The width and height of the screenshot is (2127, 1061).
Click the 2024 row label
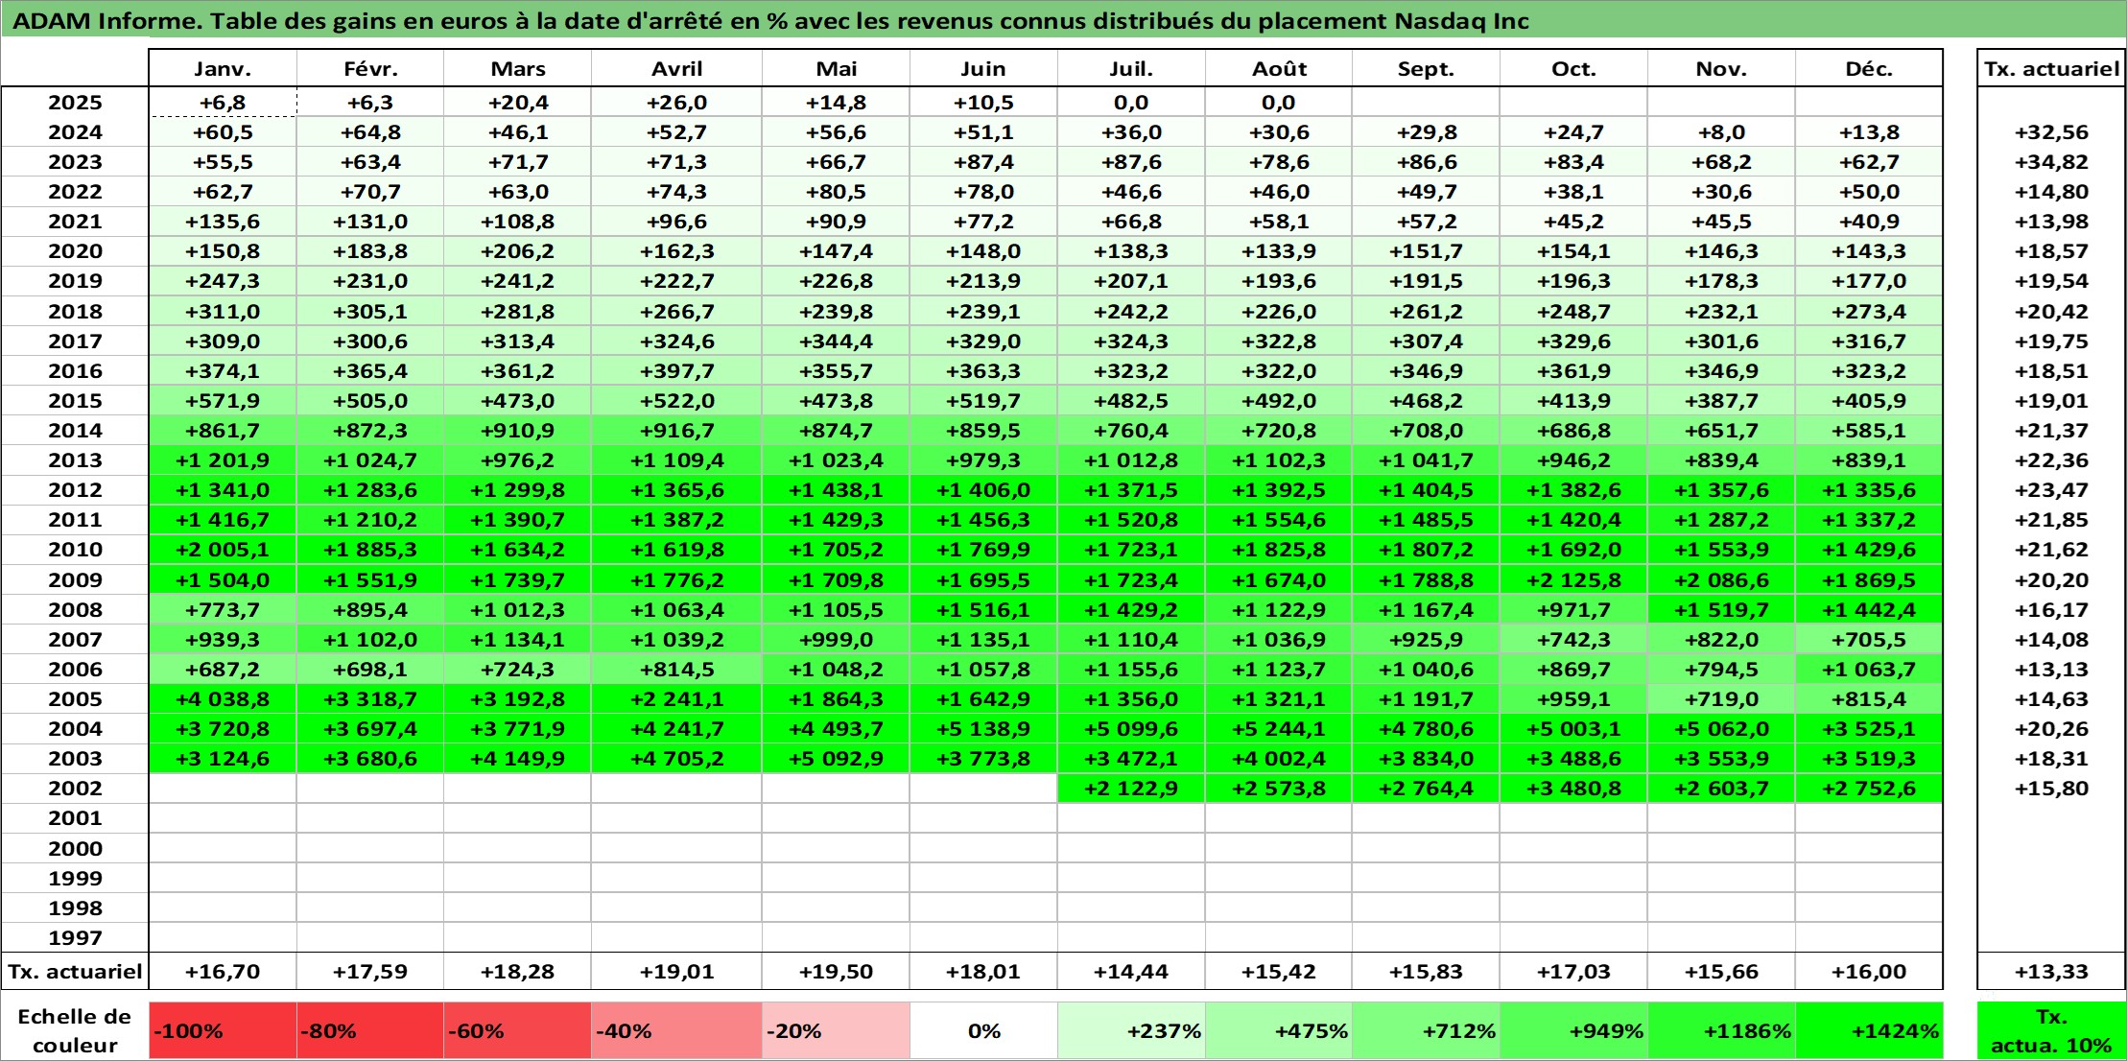coord(75,132)
